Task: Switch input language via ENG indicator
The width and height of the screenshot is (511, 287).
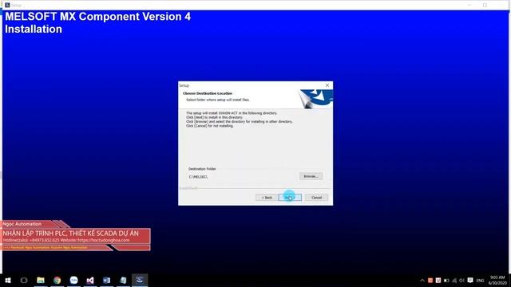Action: [x=480, y=281]
